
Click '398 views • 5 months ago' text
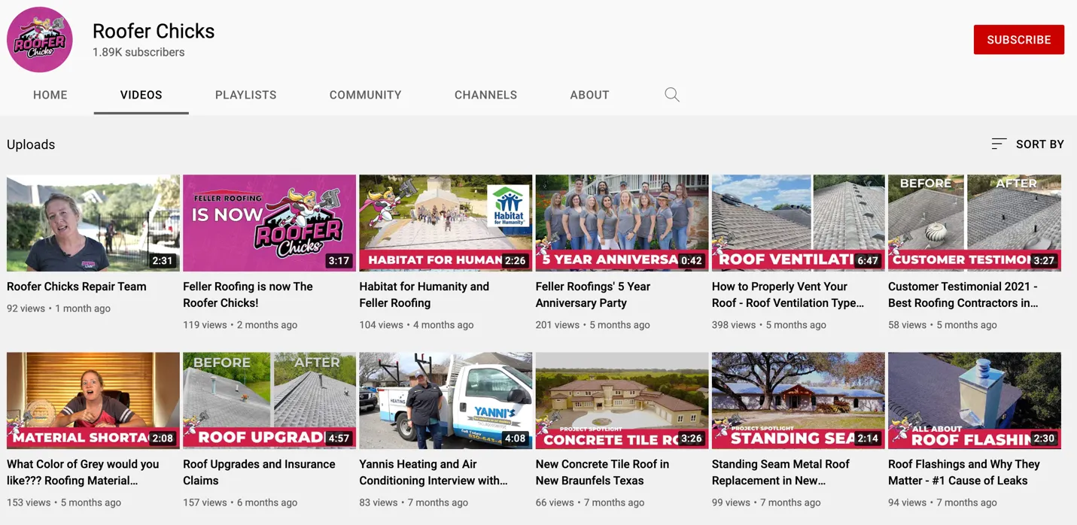pos(768,325)
